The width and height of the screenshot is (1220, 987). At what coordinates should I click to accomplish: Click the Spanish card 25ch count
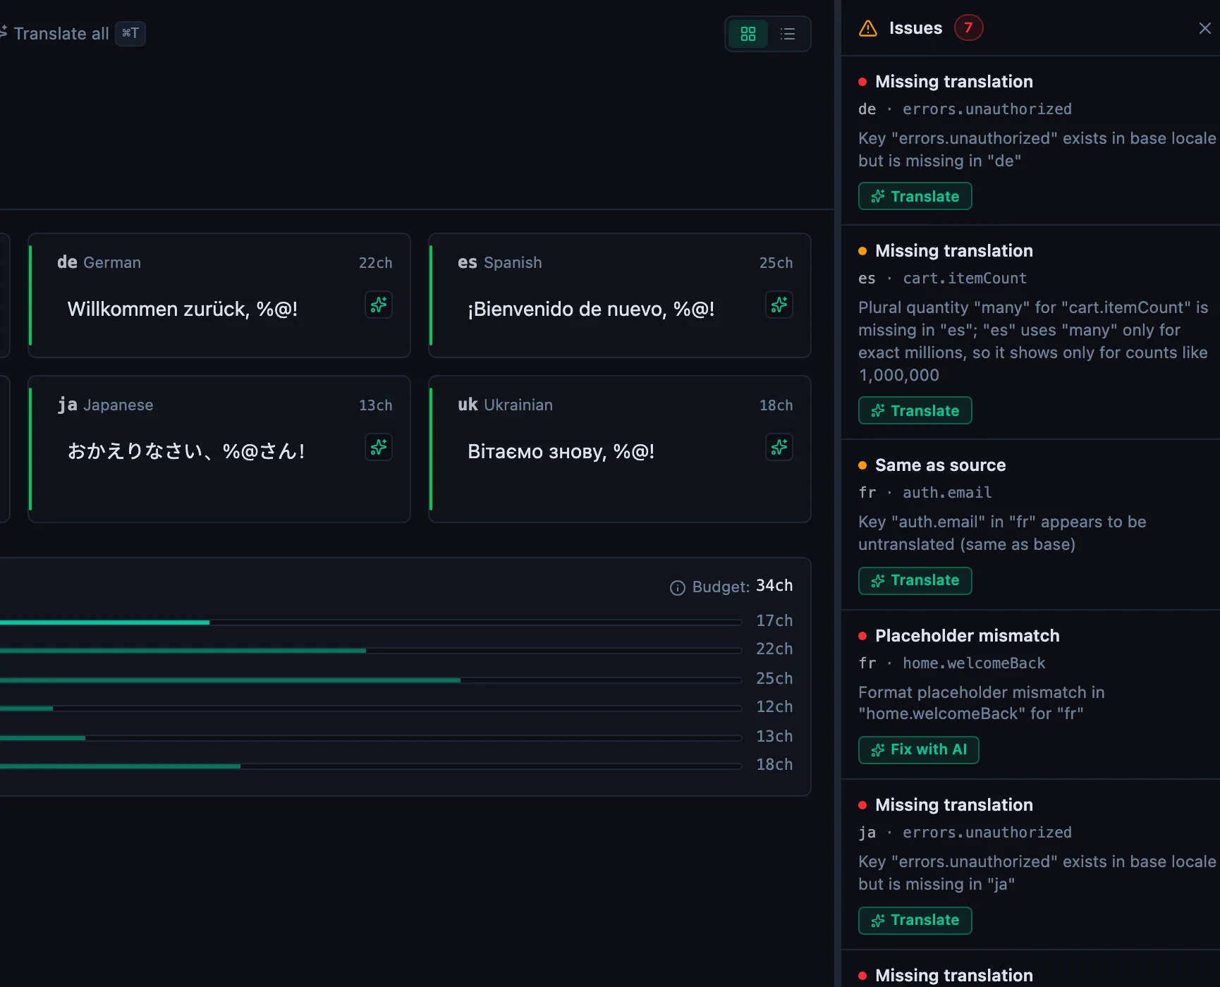(x=776, y=263)
